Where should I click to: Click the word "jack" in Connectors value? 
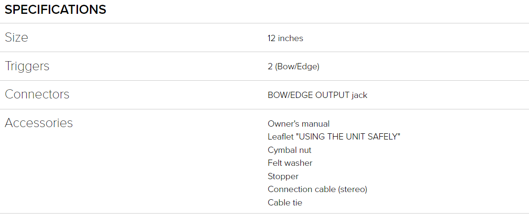click(x=359, y=95)
